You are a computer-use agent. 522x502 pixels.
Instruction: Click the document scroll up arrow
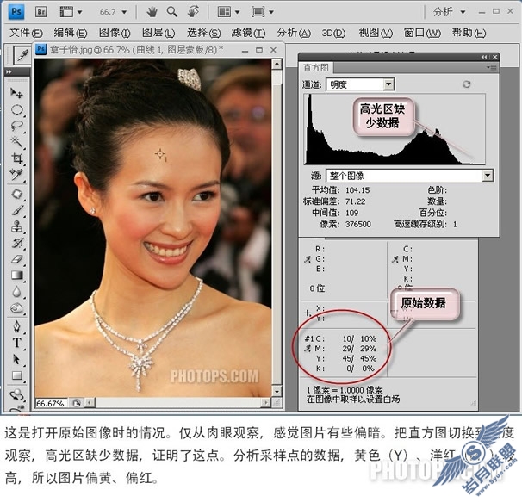[x=277, y=63]
